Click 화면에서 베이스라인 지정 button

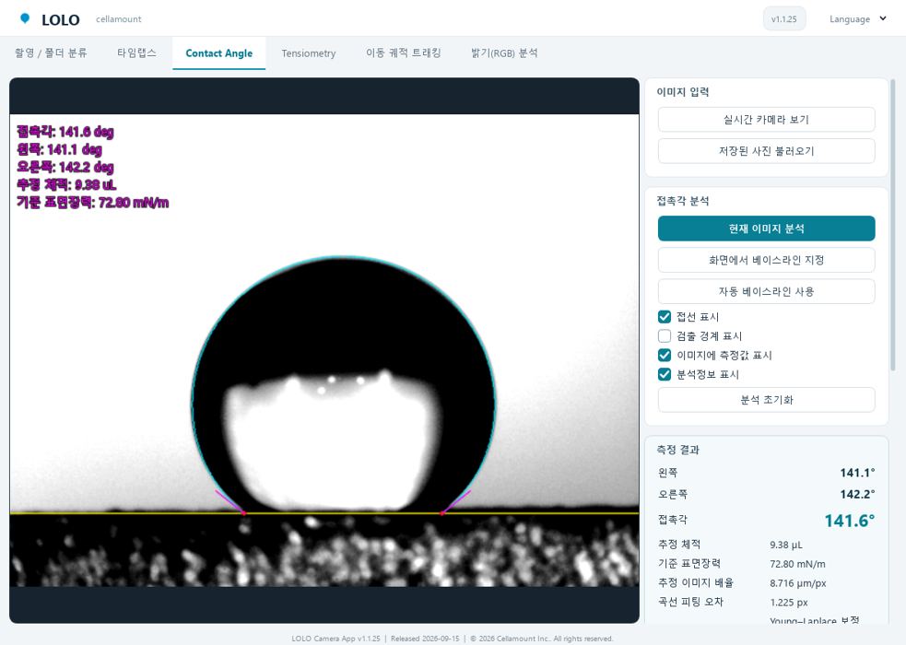point(766,260)
